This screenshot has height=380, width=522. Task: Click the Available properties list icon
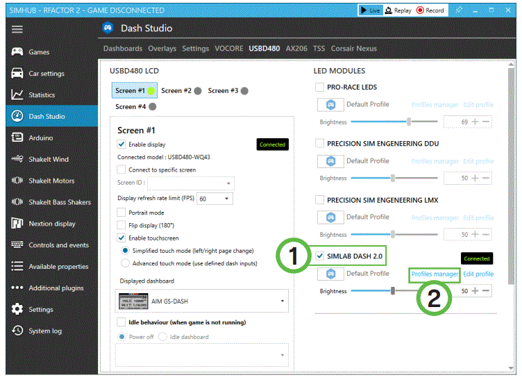pos(17,266)
